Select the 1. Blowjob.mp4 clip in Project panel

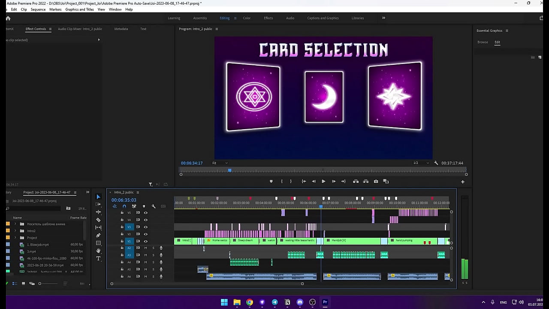point(38,245)
